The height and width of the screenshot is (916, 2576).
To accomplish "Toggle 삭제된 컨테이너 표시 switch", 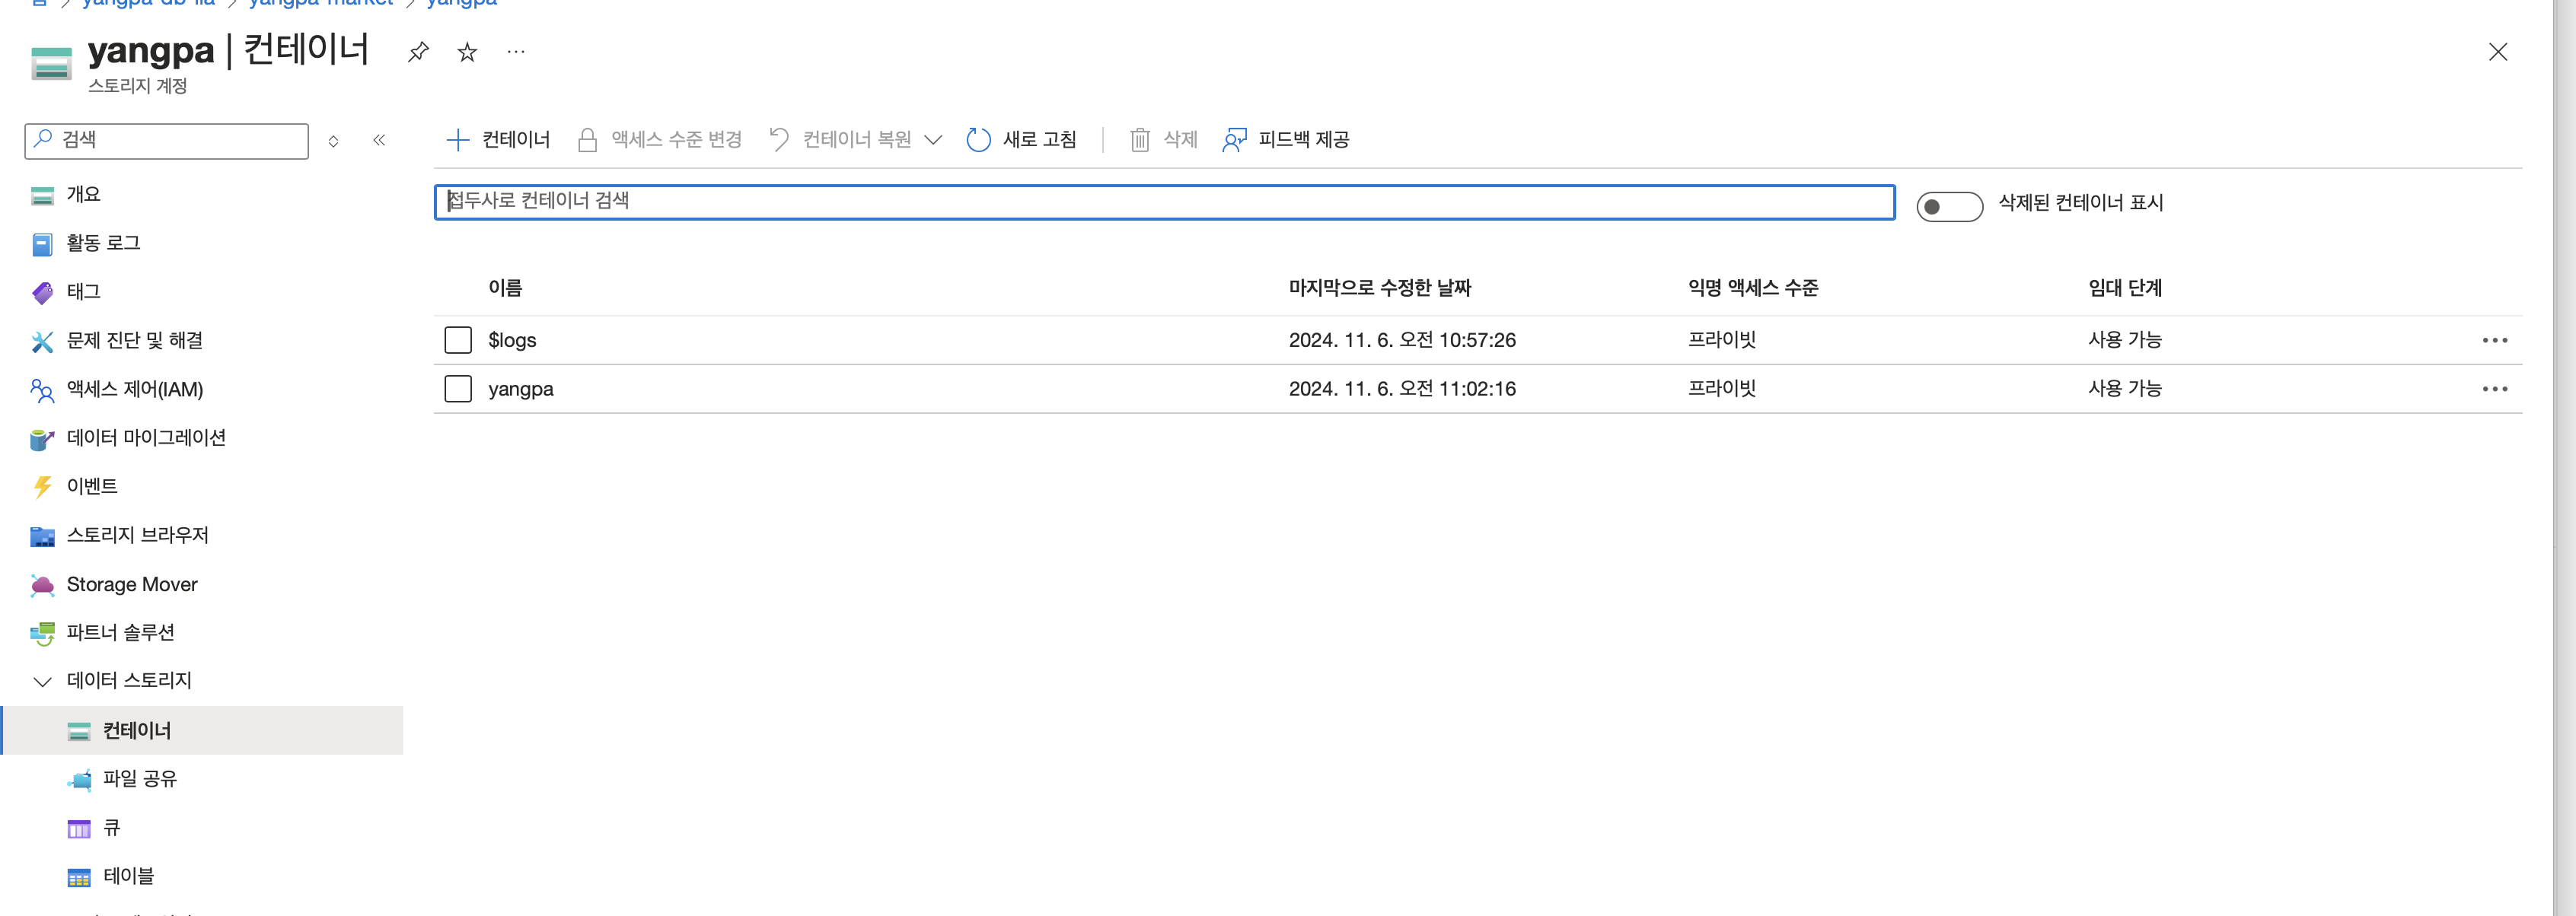I will (1948, 205).
